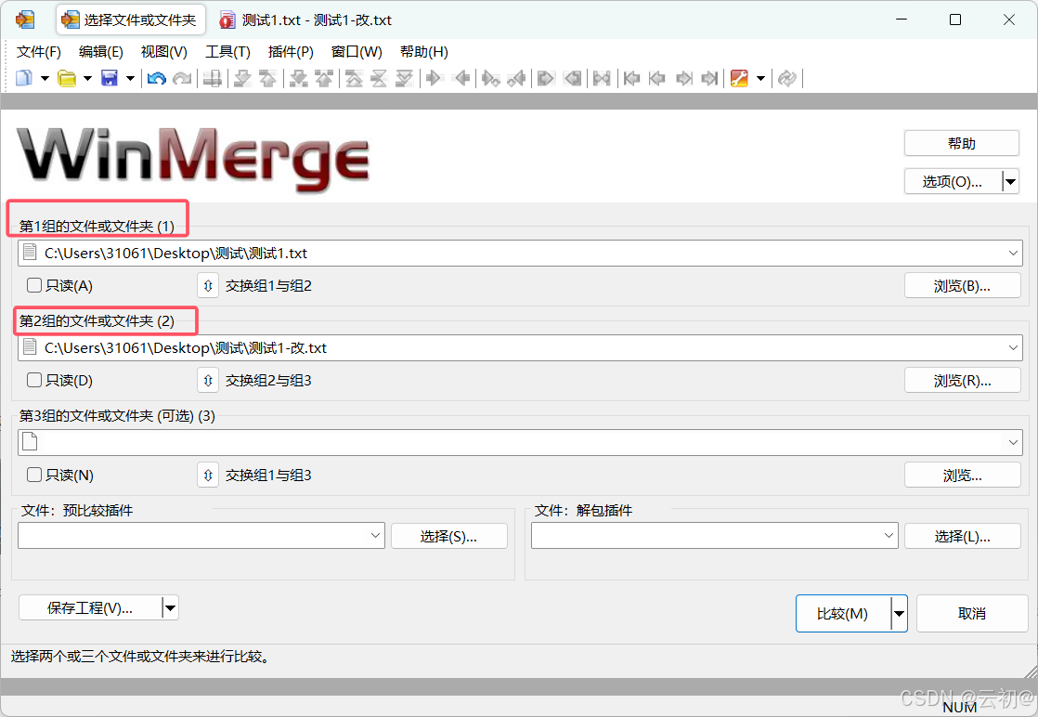Click the 选项(O)... button
1038x717 pixels.
(953, 181)
